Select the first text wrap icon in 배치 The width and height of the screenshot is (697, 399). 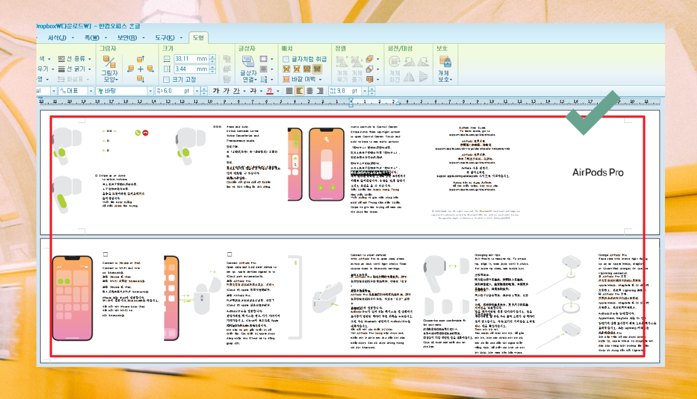pos(286,69)
